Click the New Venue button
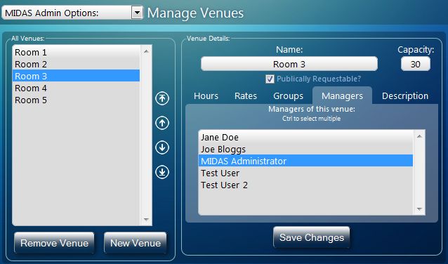 pos(135,243)
